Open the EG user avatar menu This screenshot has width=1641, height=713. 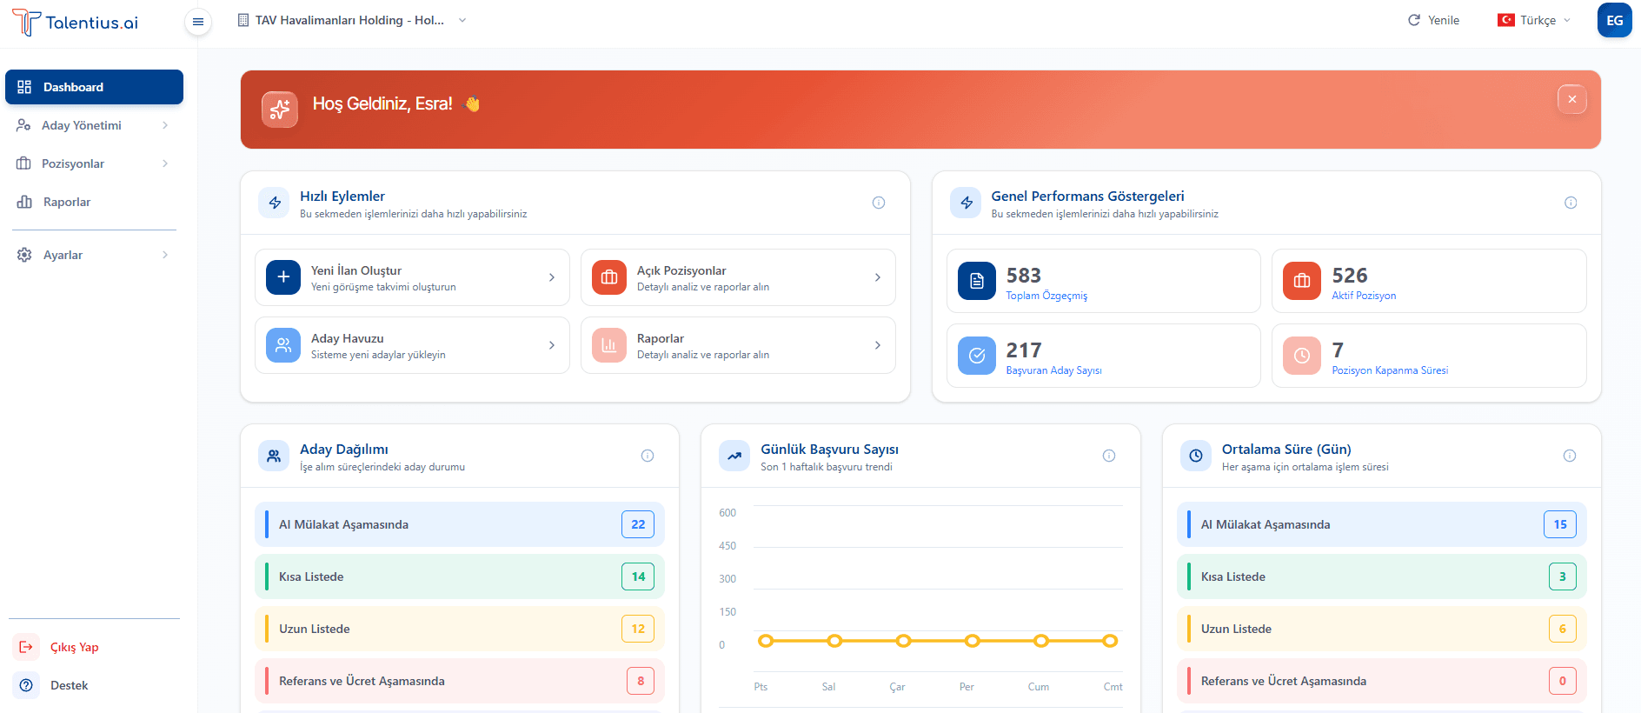(1614, 20)
